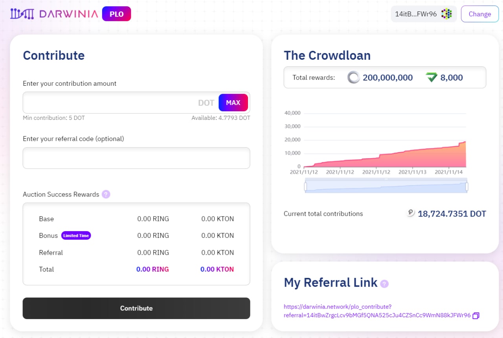Viewport: 503px width, 338px height.
Task: Click the Contribute submit button
Action: 136,308
